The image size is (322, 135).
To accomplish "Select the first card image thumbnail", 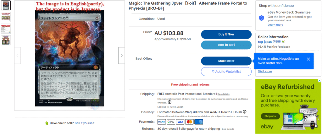I will tap(6, 5).
